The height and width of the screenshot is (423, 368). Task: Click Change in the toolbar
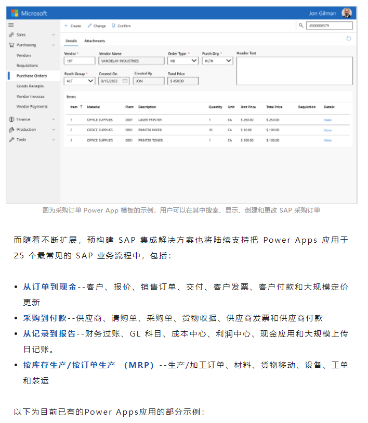pyautogui.click(x=97, y=26)
